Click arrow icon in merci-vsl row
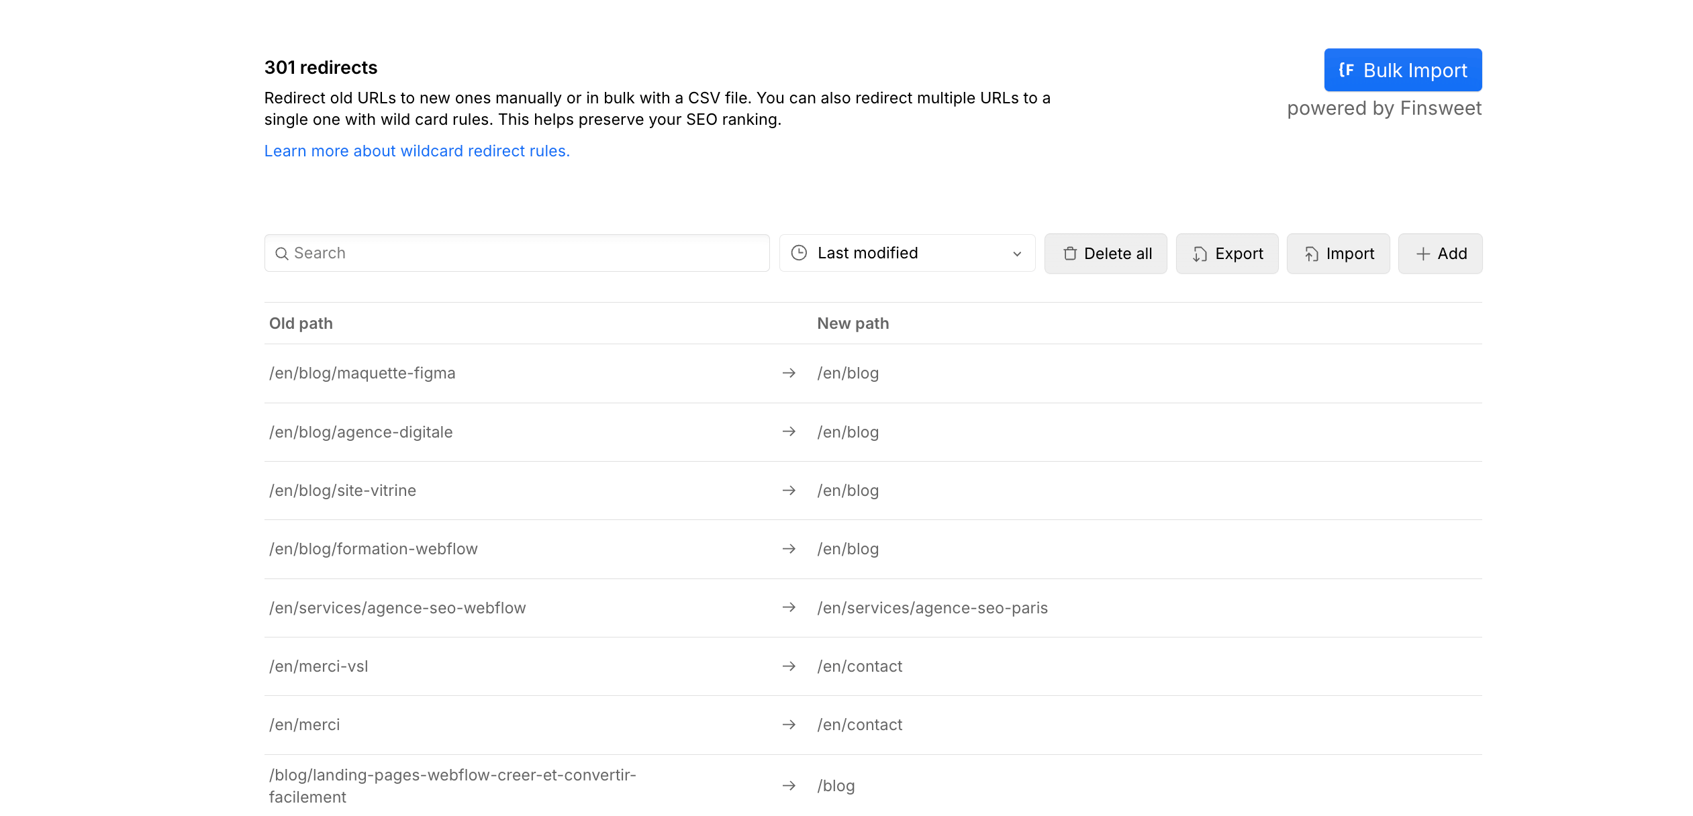The image size is (1693, 816). (x=789, y=666)
